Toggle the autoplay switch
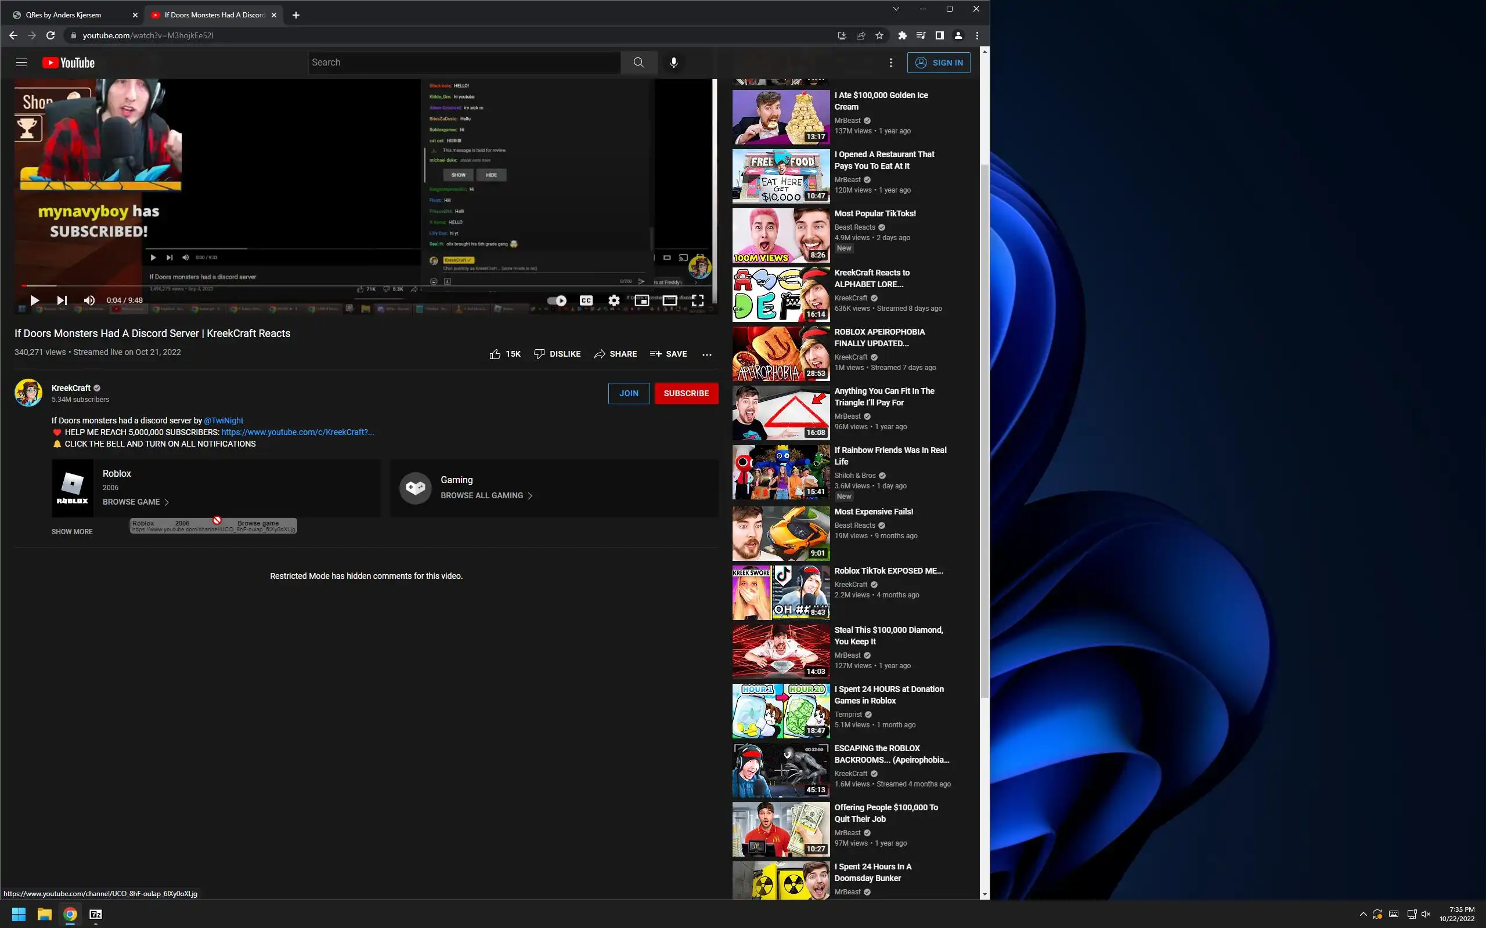 coord(557,300)
